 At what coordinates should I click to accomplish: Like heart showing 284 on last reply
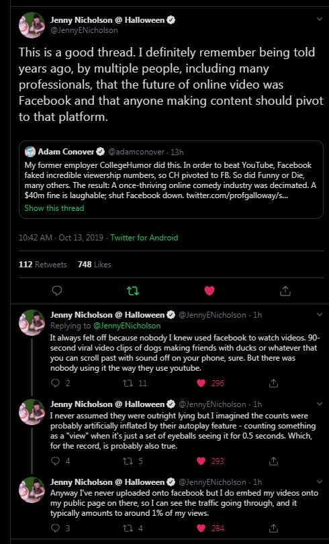(x=201, y=529)
